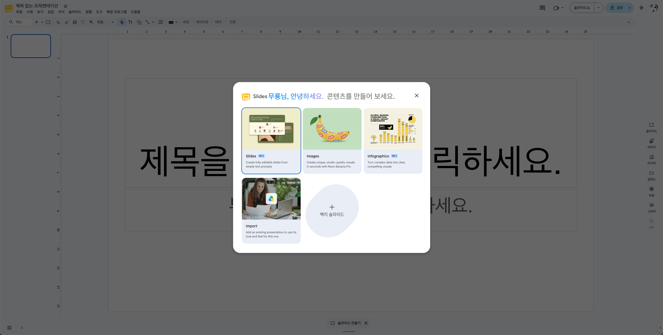The height and width of the screenshot is (335, 663).
Task: Select the line tool
Action: click(147, 22)
